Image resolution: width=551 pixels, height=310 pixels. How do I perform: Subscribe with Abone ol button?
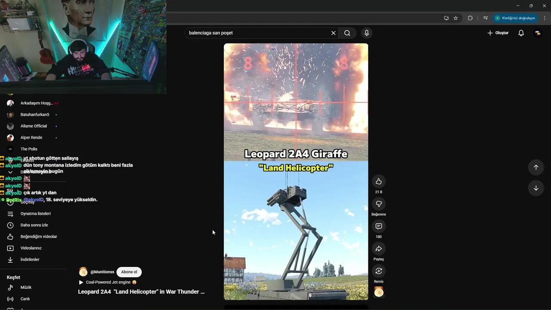129,272
